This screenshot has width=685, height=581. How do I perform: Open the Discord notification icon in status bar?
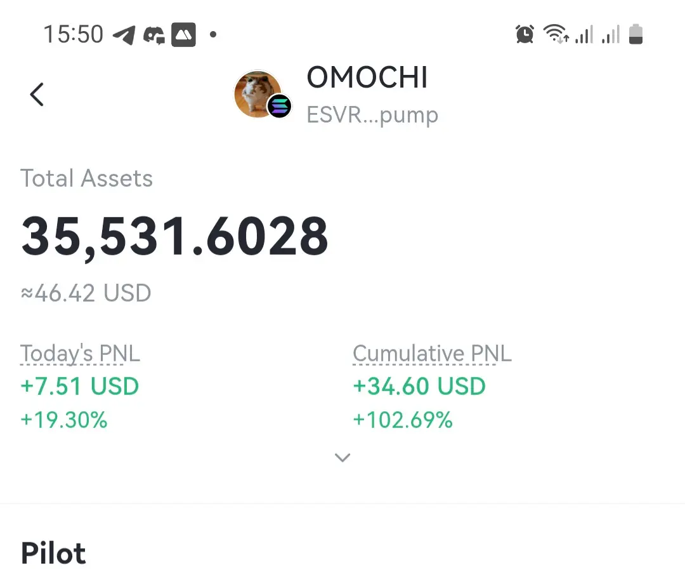(x=153, y=35)
